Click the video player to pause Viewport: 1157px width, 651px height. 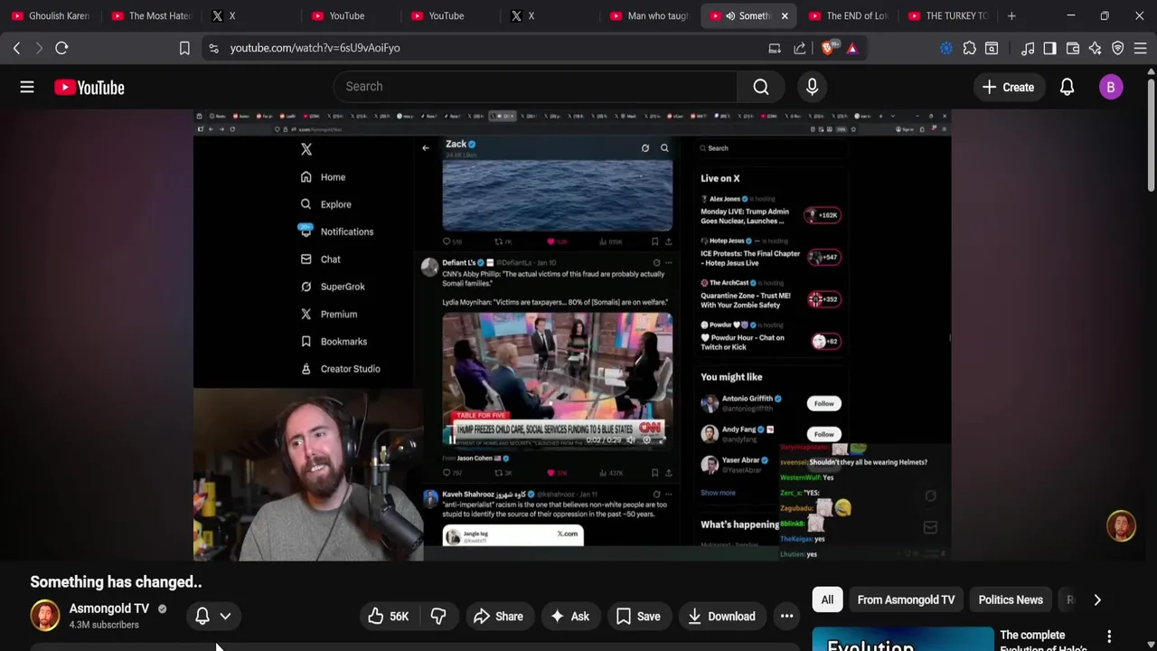(x=572, y=335)
